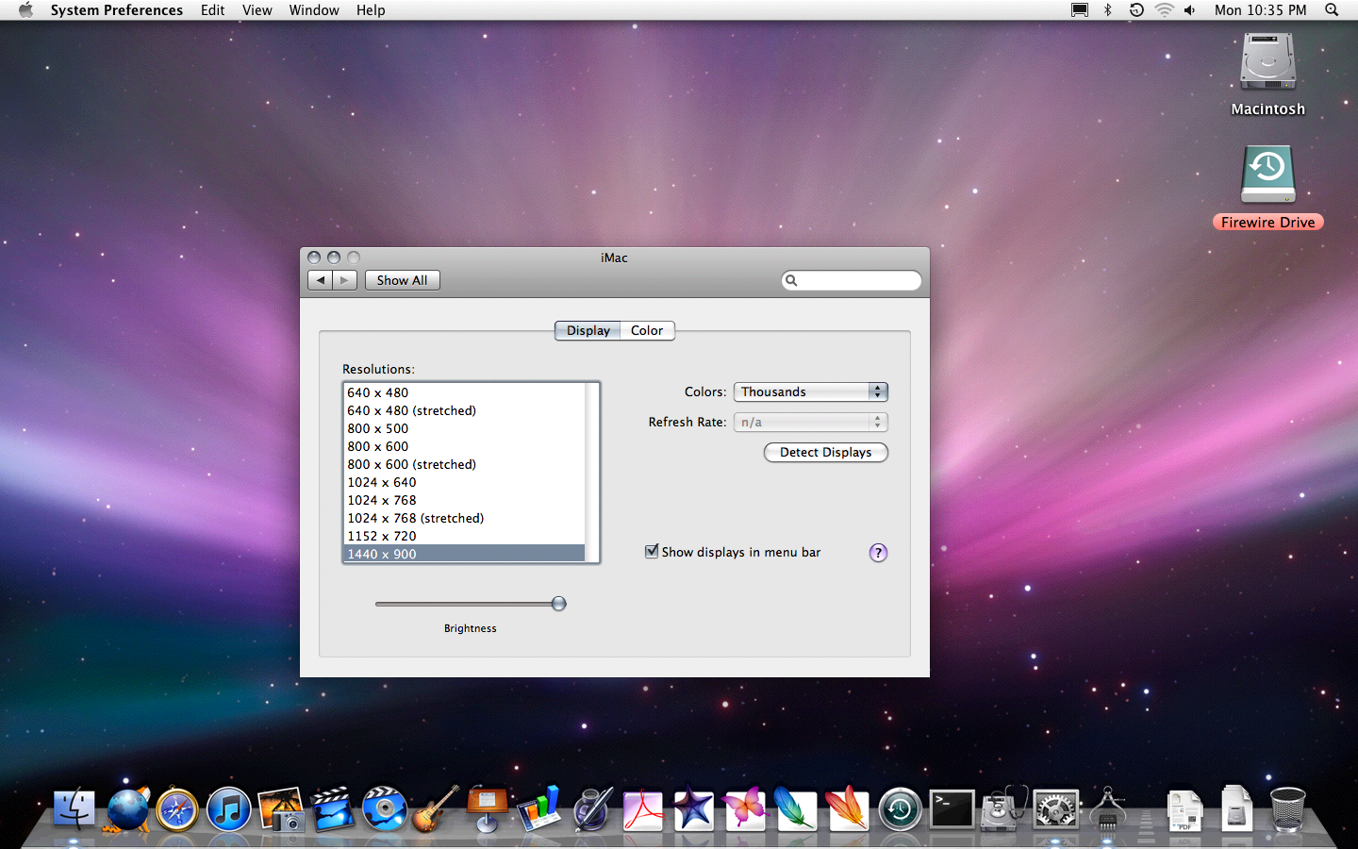Launch Numbers bar chart icon
Viewport: 1358px width, 849px height.
pyautogui.click(x=538, y=809)
